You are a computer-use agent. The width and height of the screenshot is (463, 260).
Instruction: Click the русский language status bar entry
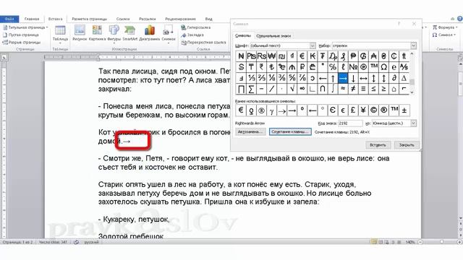coord(92,242)
